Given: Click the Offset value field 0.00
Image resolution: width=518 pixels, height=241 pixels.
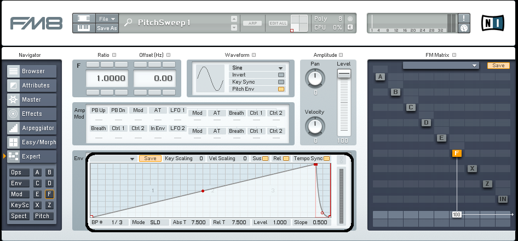Looking at the screenshot, I should click(x=154, y=78).
